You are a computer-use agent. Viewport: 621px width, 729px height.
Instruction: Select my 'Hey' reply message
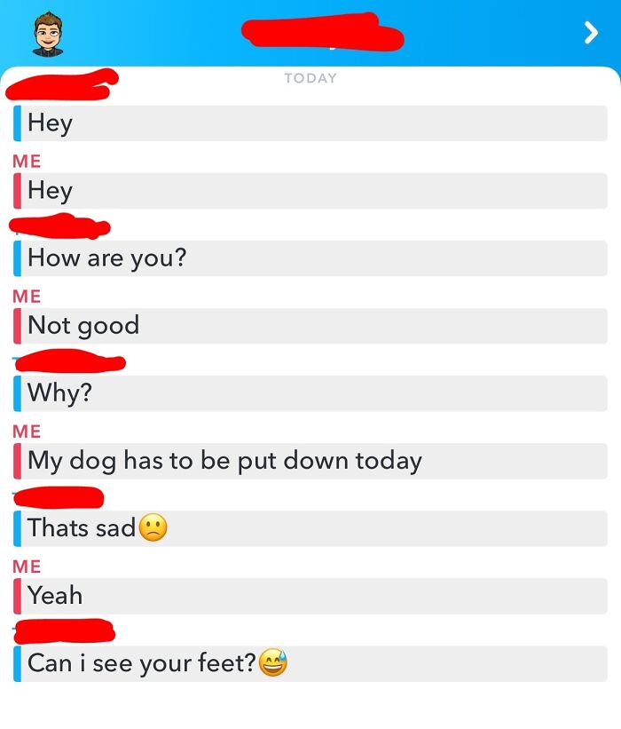[310, 191]
